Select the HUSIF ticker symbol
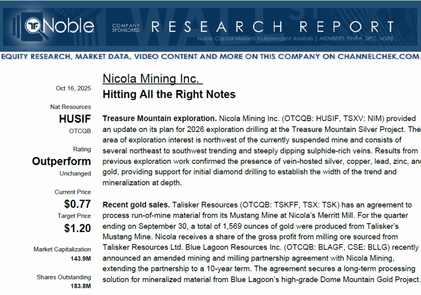The height and width of the screenshot is (295, 421). (x=75, y=119)
